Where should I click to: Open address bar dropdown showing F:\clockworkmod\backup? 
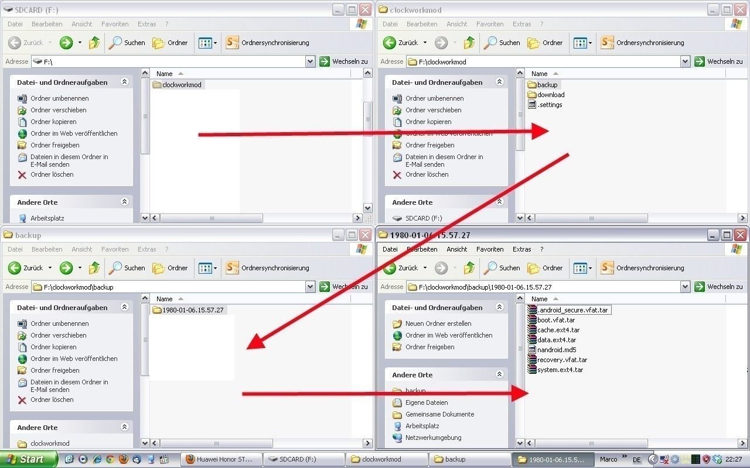[x=310, y=287]
